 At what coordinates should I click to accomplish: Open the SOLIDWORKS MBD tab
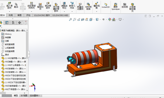pos(60,15)
